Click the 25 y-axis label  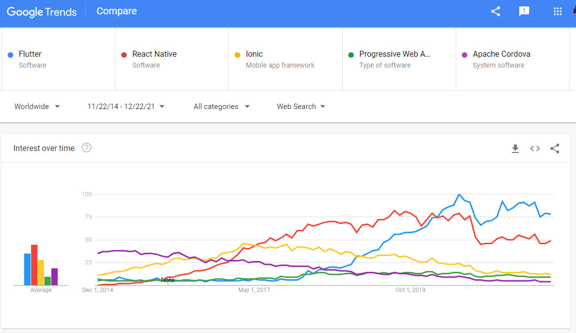tap(88, 262)
